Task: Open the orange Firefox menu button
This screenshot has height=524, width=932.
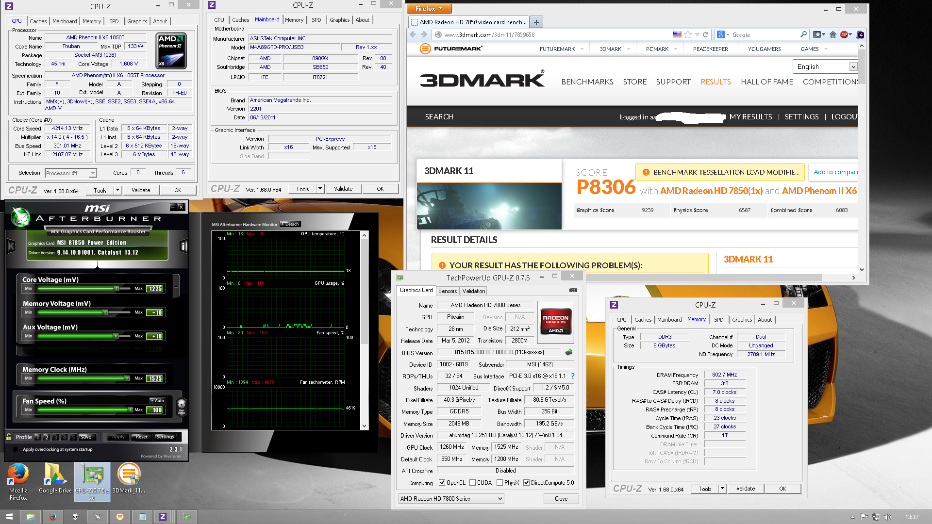Action: (x=429, y=8)
